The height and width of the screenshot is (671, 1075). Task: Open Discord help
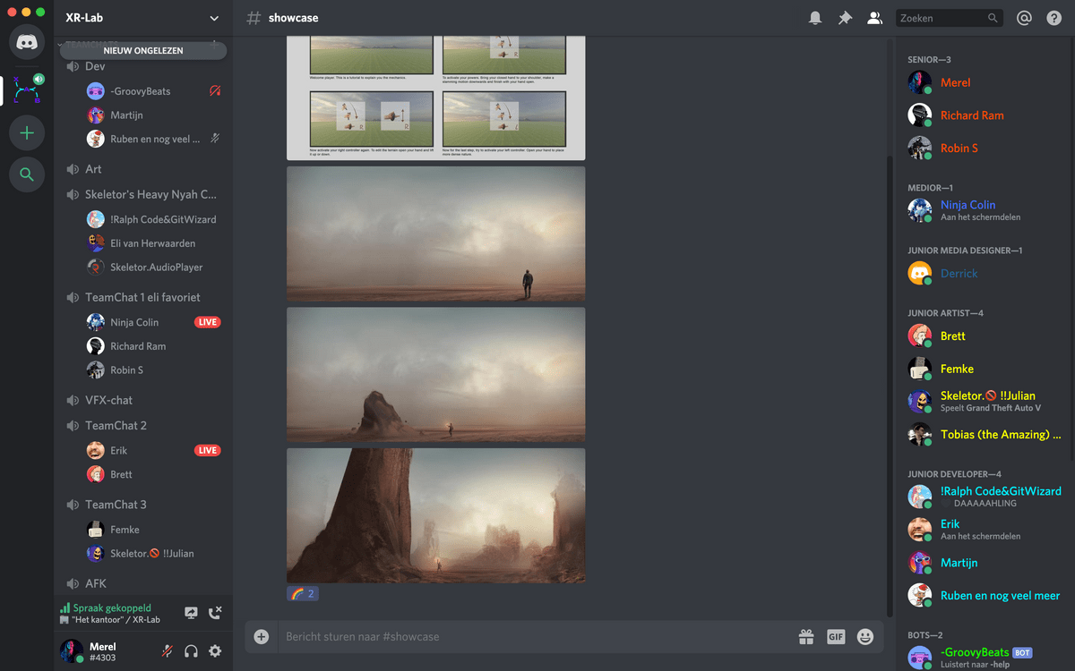point(1053,18)
